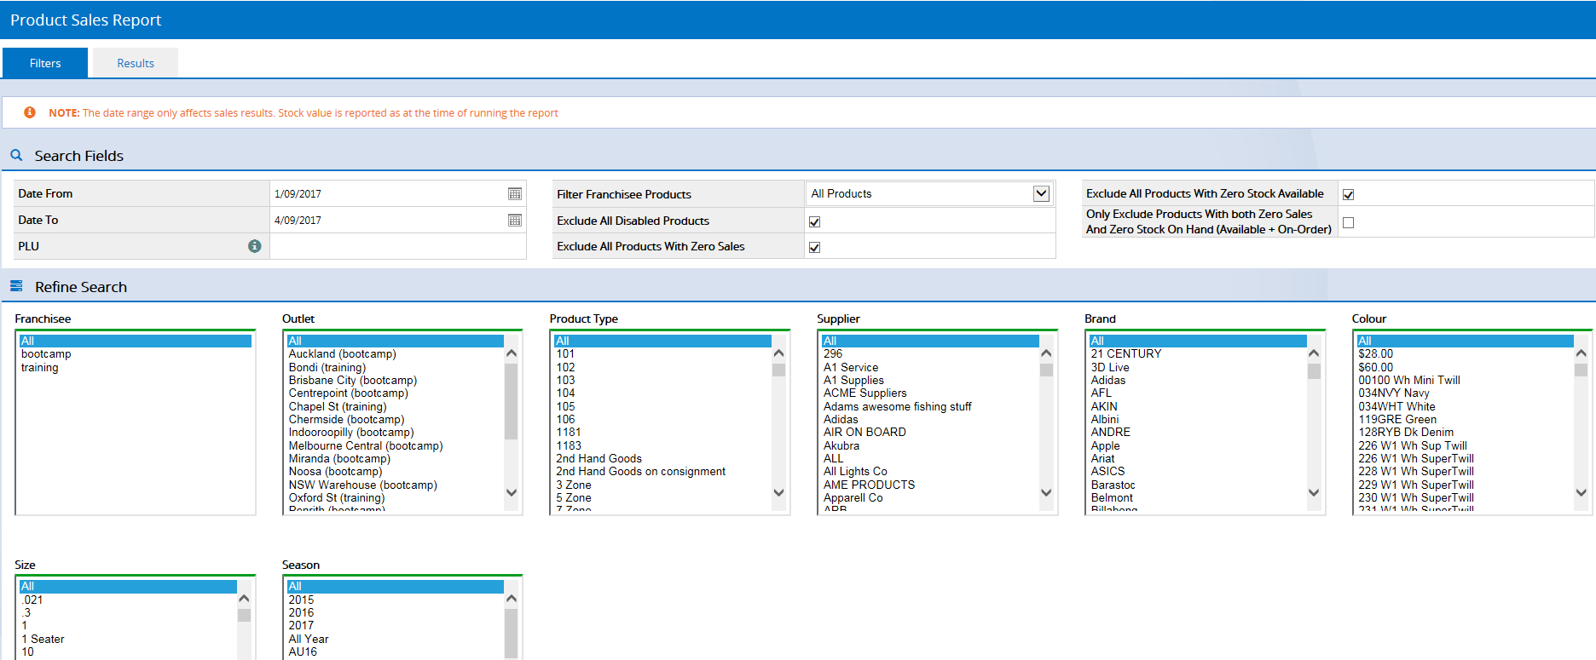Switch to the Filters tab
The width and height of the screenshot is (1596, 660).
(x=45, y=63)
